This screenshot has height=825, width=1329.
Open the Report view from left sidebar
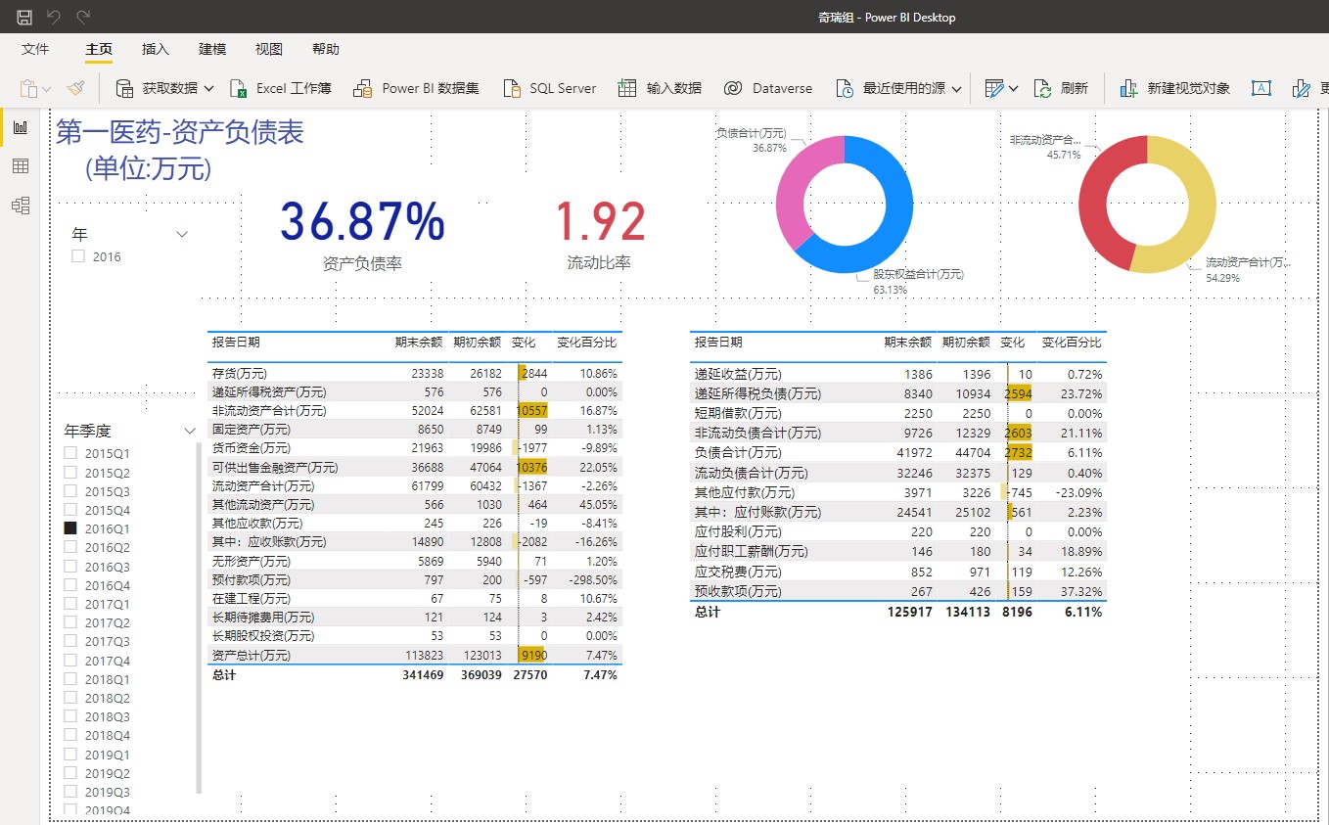tap(20, 128)
